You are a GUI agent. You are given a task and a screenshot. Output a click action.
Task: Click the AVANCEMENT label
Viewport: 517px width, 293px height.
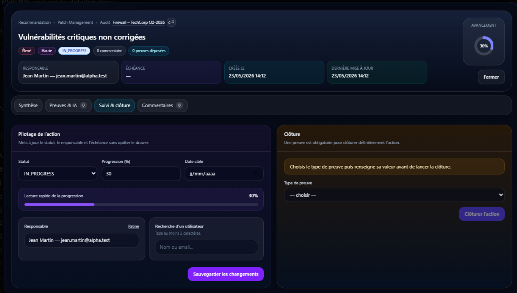(x=484, y=25)
